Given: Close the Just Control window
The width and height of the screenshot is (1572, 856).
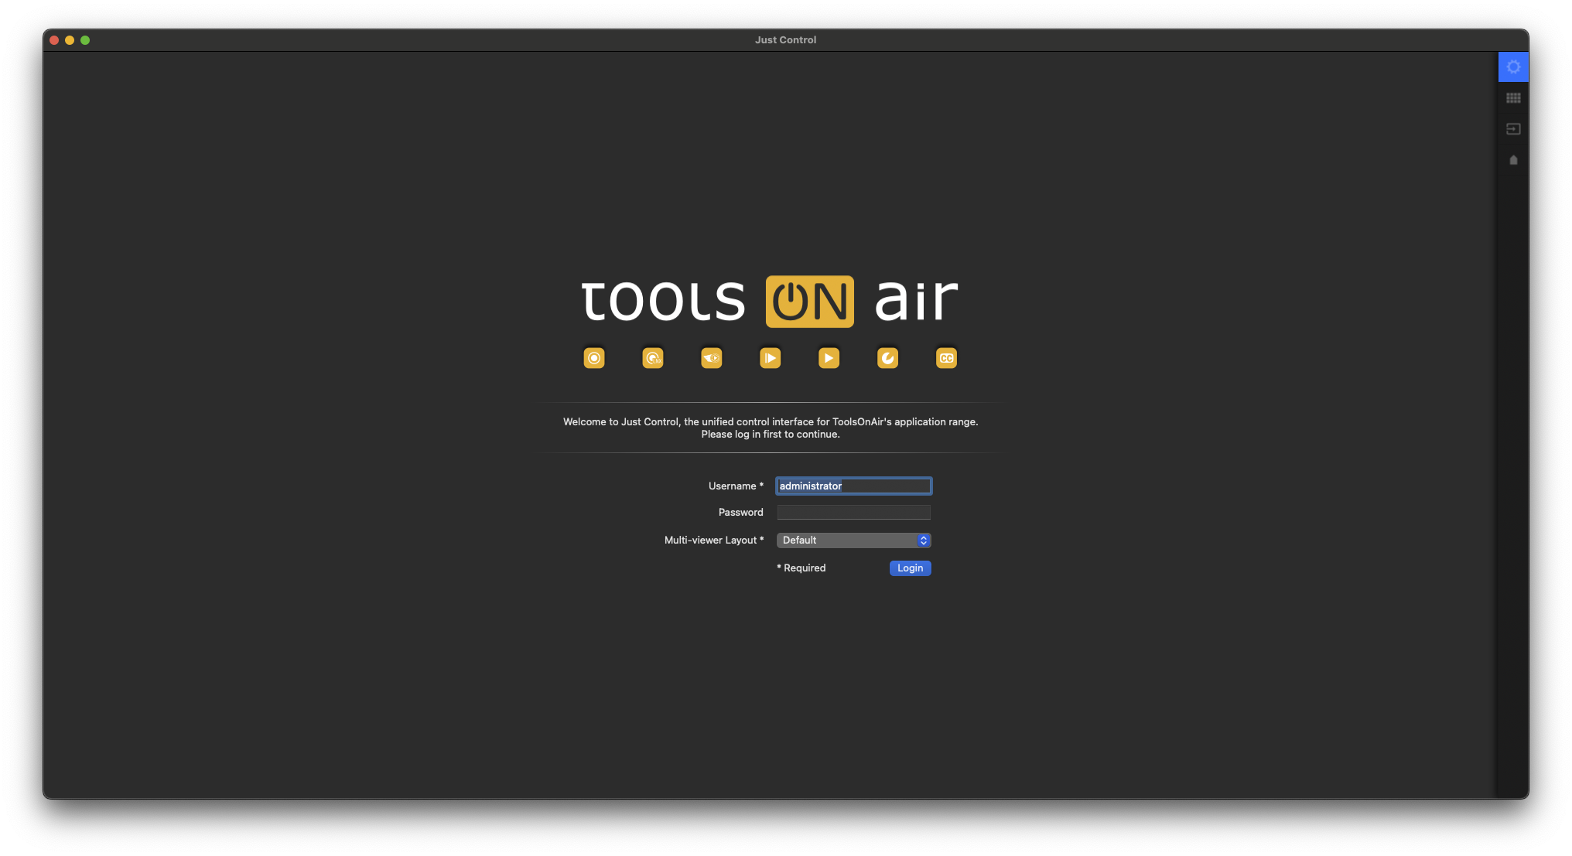Looking at the screenshot, I should [54, 40].
